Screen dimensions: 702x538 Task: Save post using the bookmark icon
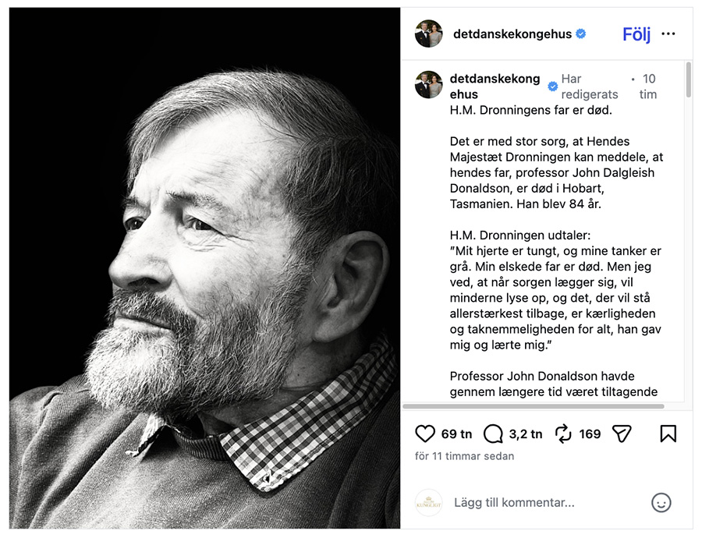[668, 434]
